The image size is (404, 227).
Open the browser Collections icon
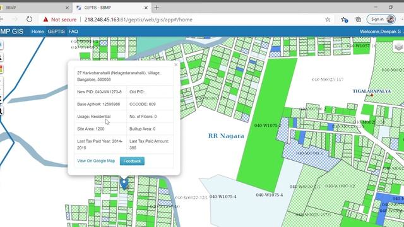pyautogui.click(x=358, y=20)
